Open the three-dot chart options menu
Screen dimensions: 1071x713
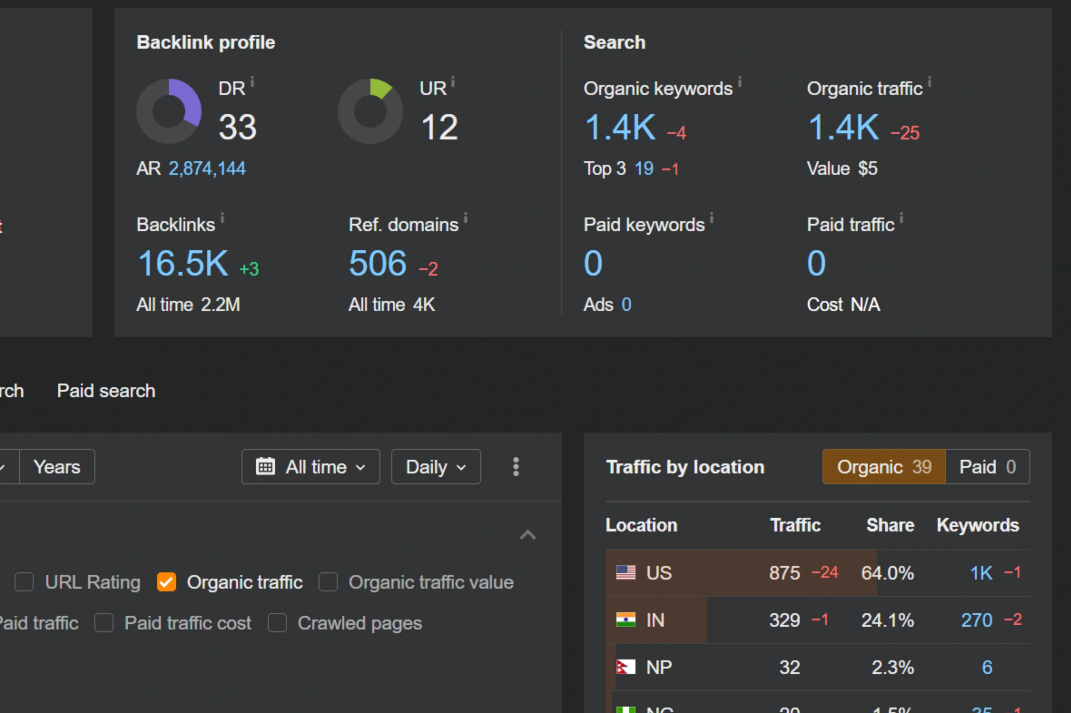(x=516, y=467)
